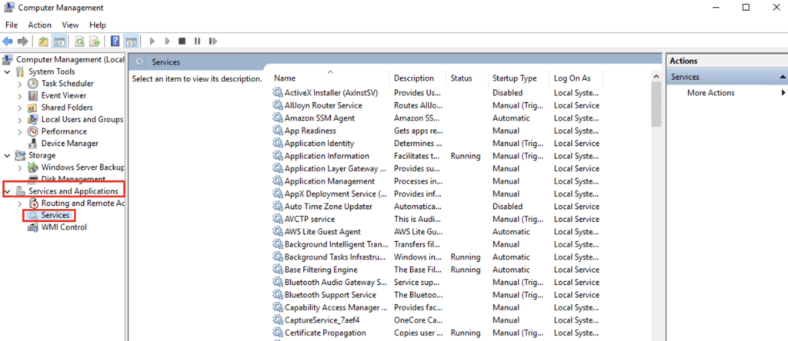The height and width of the screenshot is (341, 788).
Task: Open More Actions in Actions pane
Action: point(710,93)
